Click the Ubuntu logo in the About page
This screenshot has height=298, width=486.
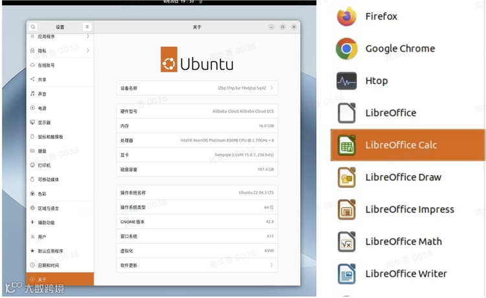pos(197,59)
